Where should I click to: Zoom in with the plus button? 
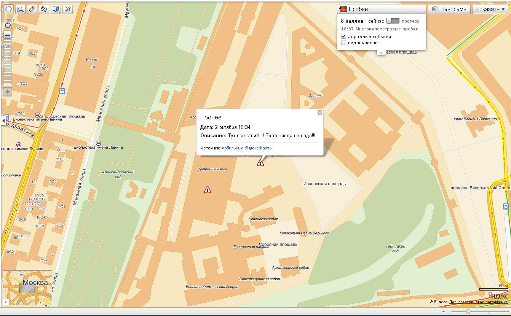pyautogui.click(x=7, y=92)
